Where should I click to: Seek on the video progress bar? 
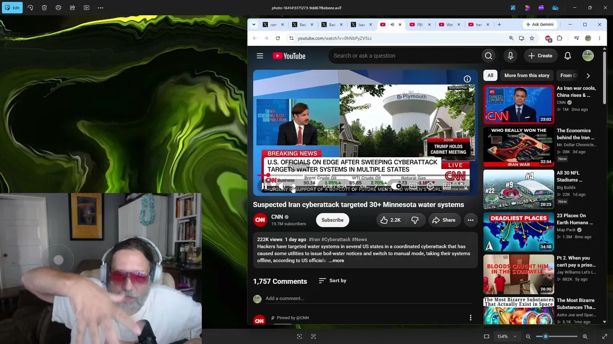365,176
